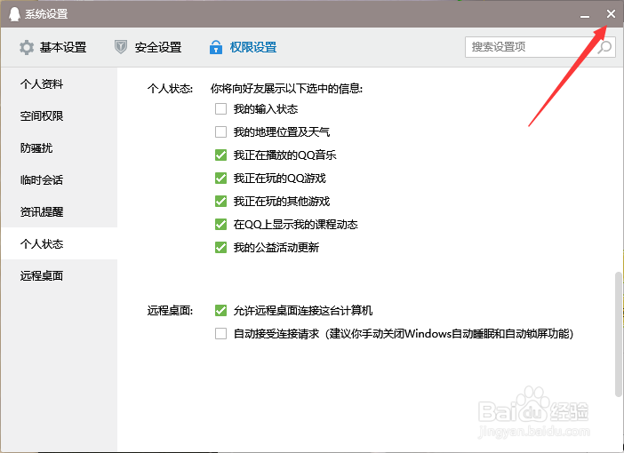Image resolution: width=624 pixels, height=453 pixels.
Task: Enable 自动接受连接请求 checkbox
Action: [220, 333]
